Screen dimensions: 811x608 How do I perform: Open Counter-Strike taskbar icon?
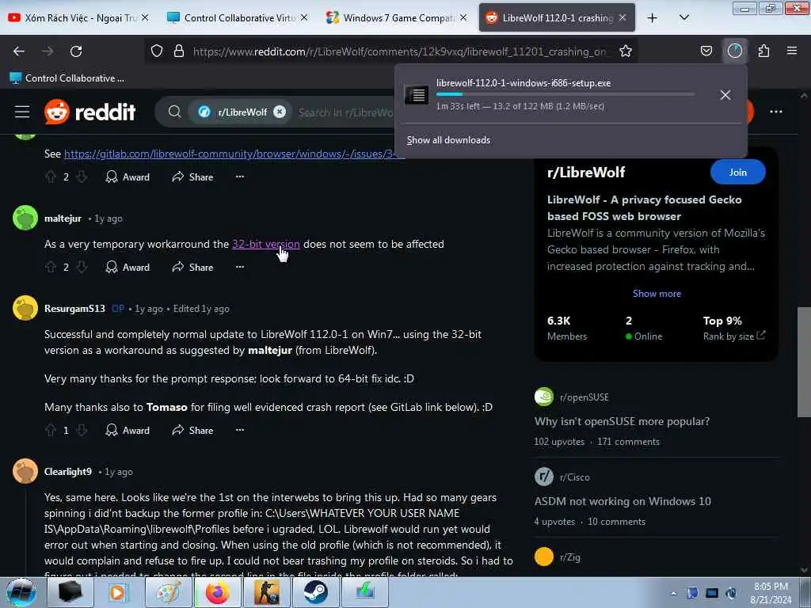(x=266, y=592)
